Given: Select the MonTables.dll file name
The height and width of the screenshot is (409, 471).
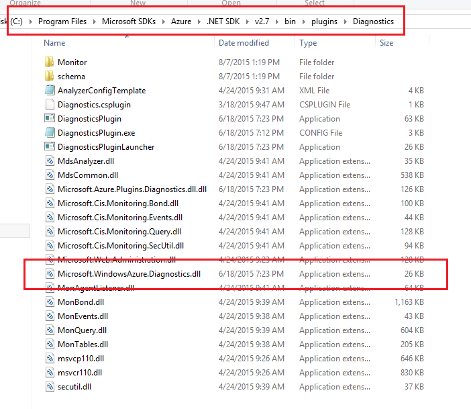Looking at the screenshot, I should tap(83, 345).
